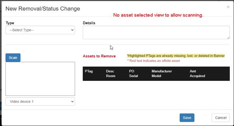Click into the Details text area
234x126 pixels.
(x=156, y=32)
